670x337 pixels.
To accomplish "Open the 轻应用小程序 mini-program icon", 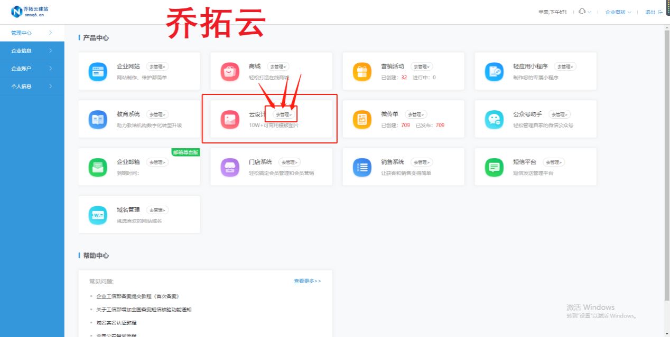I will click(x=494, y=71).
